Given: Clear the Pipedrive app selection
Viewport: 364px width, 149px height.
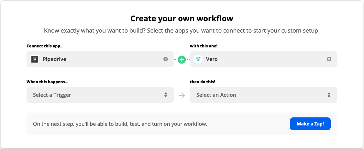Looking at the screenshot, I should (x=166, y=59).
